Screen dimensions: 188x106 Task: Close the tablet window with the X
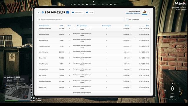[x=150, y=12]
